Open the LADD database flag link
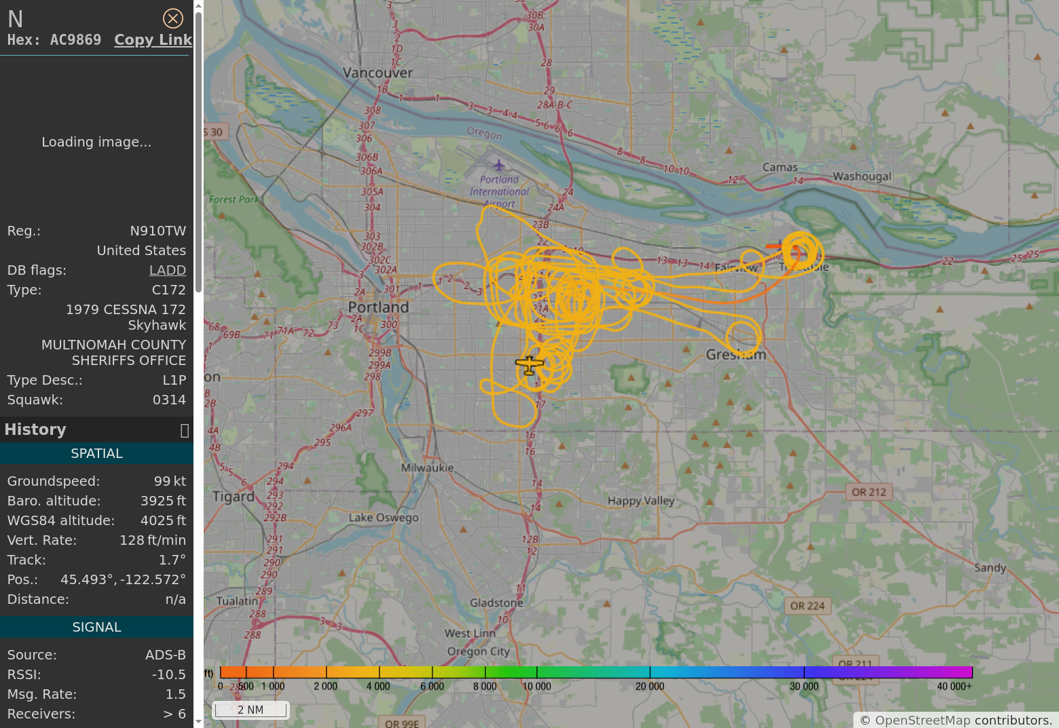The image size is (1059, 728). tap(167, 270)
